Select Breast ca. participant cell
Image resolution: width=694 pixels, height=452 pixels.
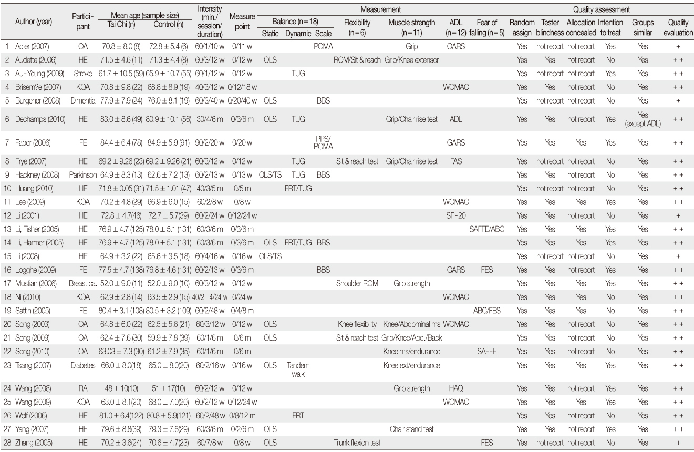(x=82, y=284)
